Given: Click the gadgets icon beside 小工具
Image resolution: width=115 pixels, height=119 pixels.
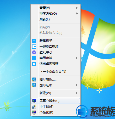Looking at the screenshot, I should coord(34,107).
